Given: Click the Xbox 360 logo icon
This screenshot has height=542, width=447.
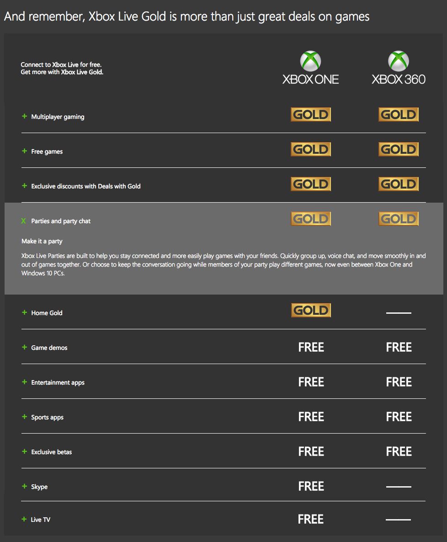Looking at the screenshot, I should point(398,62).
